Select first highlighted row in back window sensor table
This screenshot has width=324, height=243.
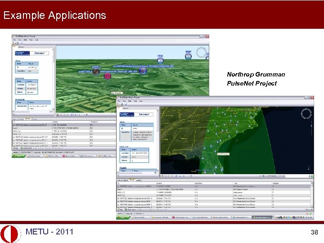[64, 125]
